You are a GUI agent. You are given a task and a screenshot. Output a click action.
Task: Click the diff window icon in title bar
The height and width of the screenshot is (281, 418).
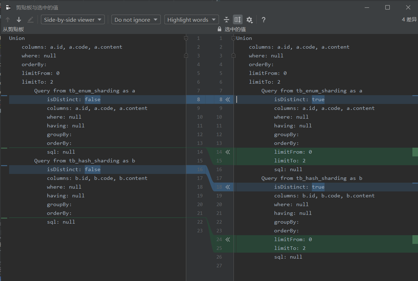(8, 7)
